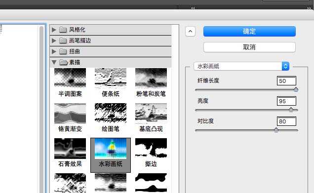Click the 对比度 slider handle
Viewport: 314px width, 193px height.
click(x=276, y=130)
